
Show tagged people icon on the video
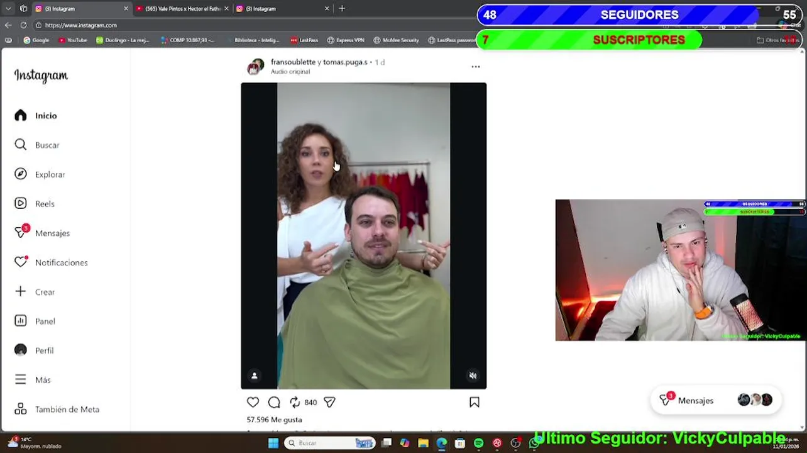click(x=255, y=376)
